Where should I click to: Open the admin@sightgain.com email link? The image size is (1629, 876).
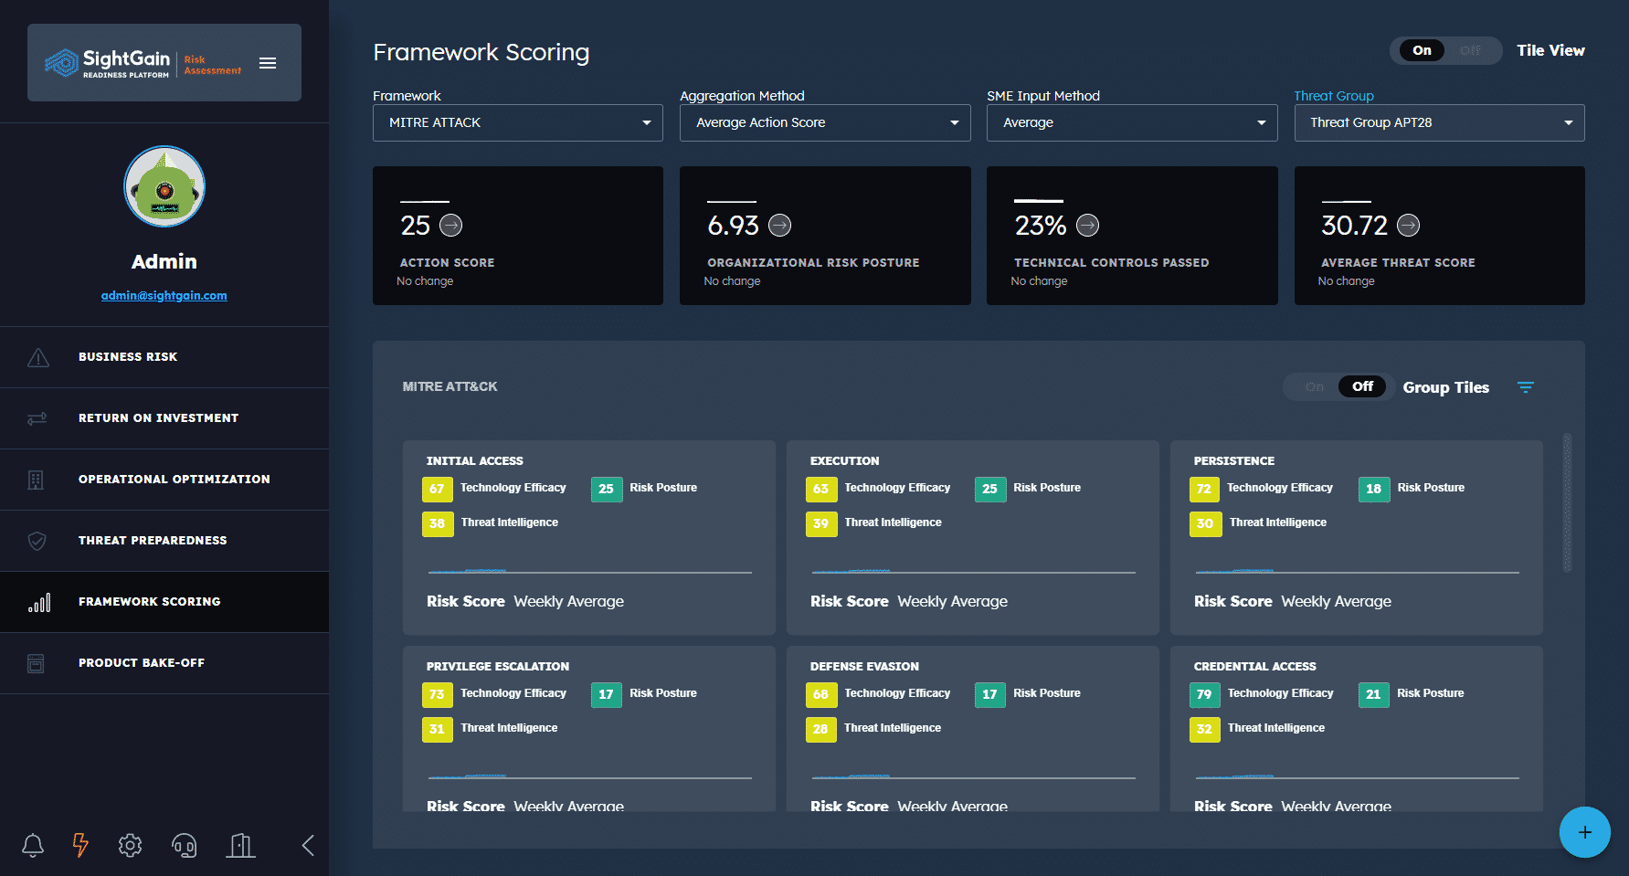[164, 295]
